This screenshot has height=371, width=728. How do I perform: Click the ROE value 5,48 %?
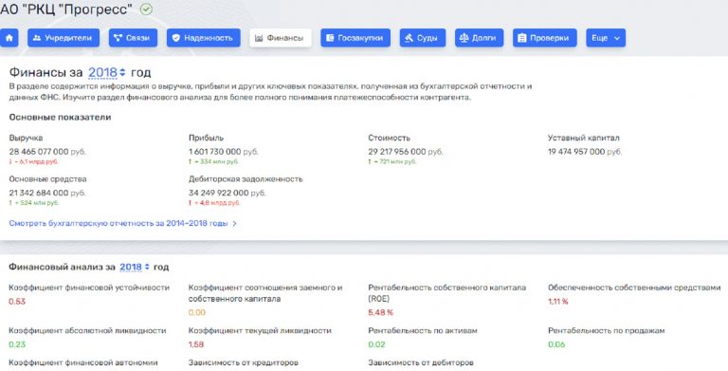pos(381,313)
